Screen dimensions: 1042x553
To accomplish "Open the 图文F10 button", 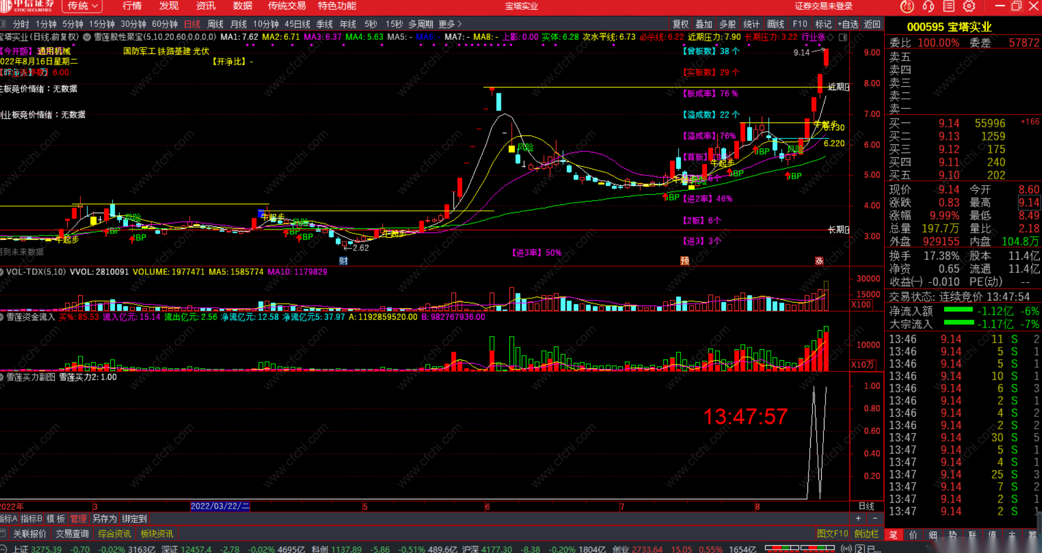I will click(833, 533).
